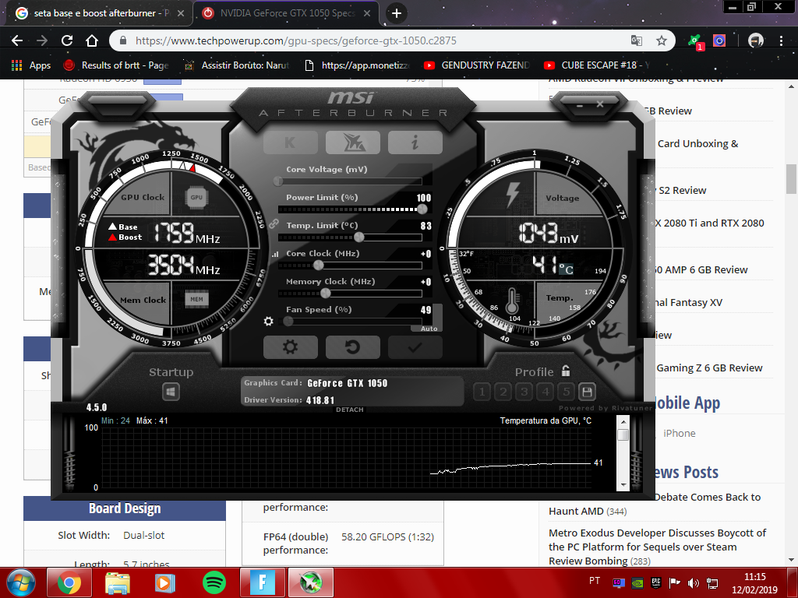Go back in Chrome
This screenshot has height=598, width=798.
coord(17,40)
